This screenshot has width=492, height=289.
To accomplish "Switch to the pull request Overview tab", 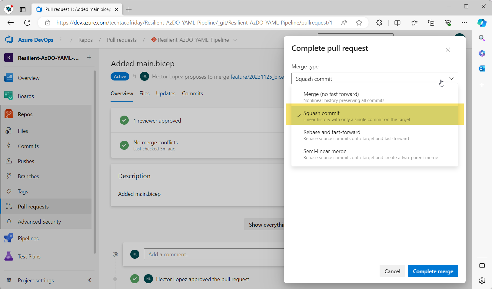I will (x=122, y=94).
